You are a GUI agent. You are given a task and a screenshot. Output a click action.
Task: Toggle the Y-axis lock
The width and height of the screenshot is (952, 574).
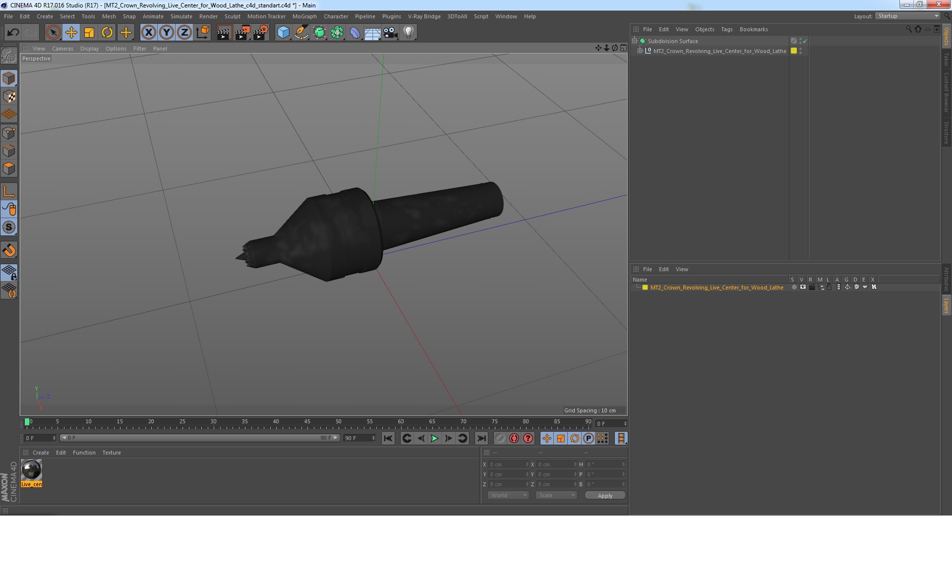point(167,33)
